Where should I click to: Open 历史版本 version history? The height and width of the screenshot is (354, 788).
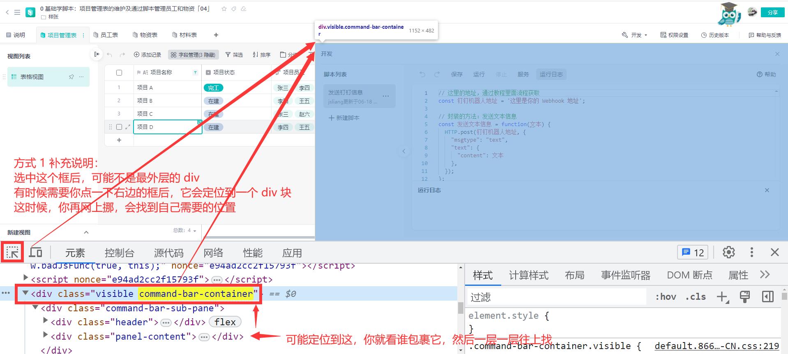click(x=715, y=35)
